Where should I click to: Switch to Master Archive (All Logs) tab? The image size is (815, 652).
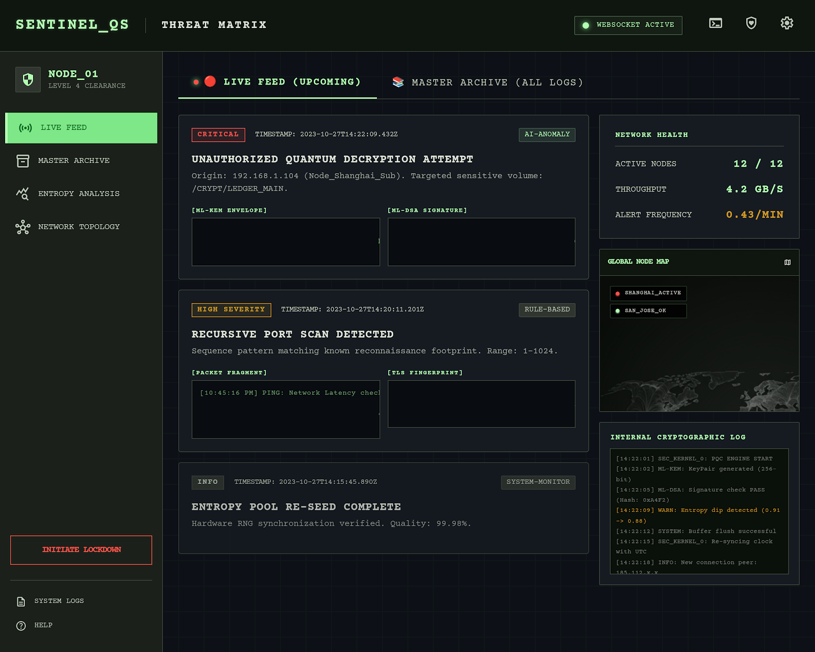click(x=487, y=82)
